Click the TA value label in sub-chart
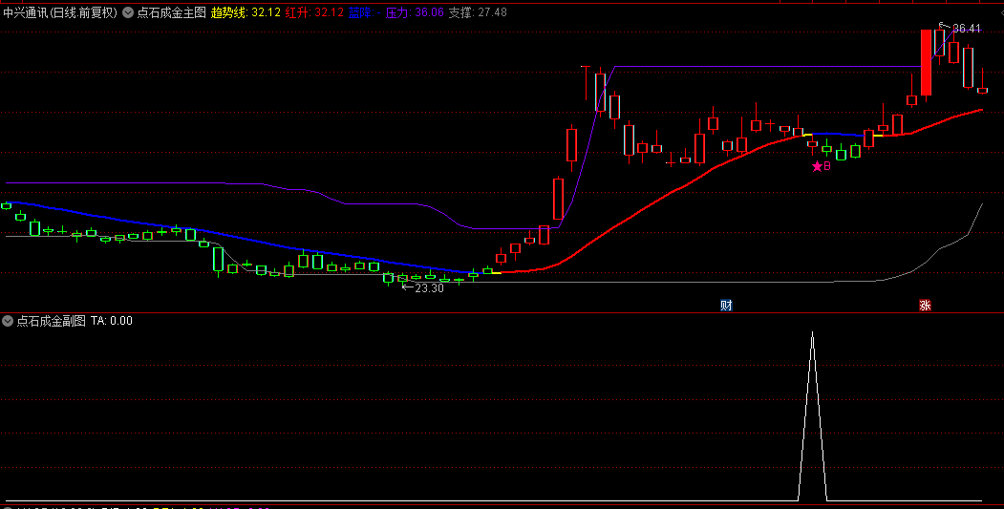 coord(112,321)
